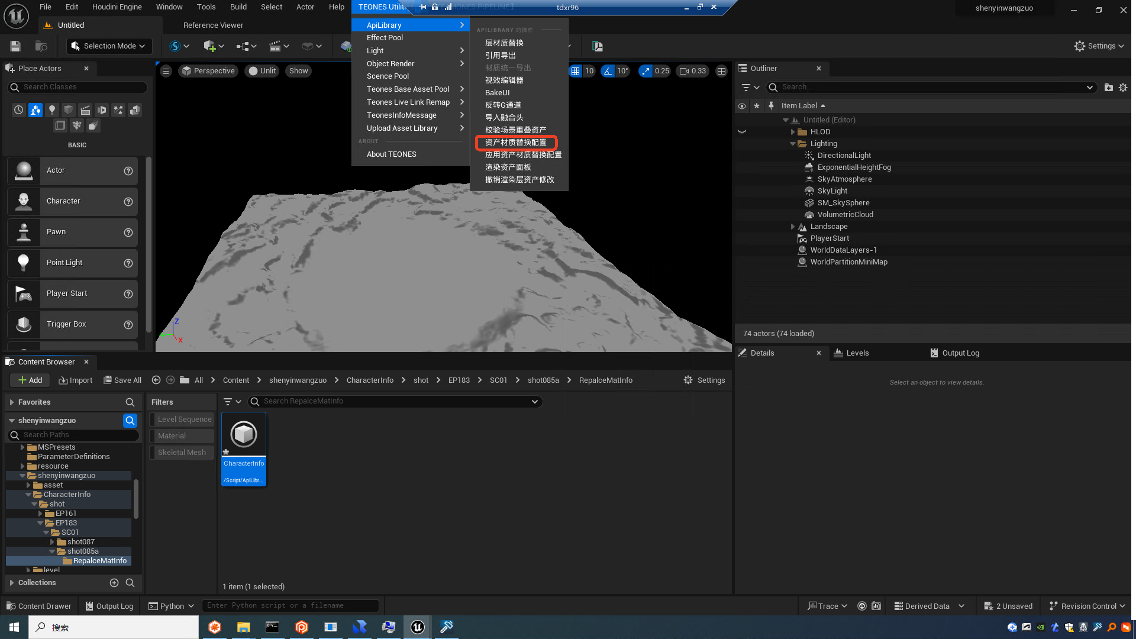Click help icon for Point Light
The width and height of the screenshot is (1136, 639).
pos(128,263)
